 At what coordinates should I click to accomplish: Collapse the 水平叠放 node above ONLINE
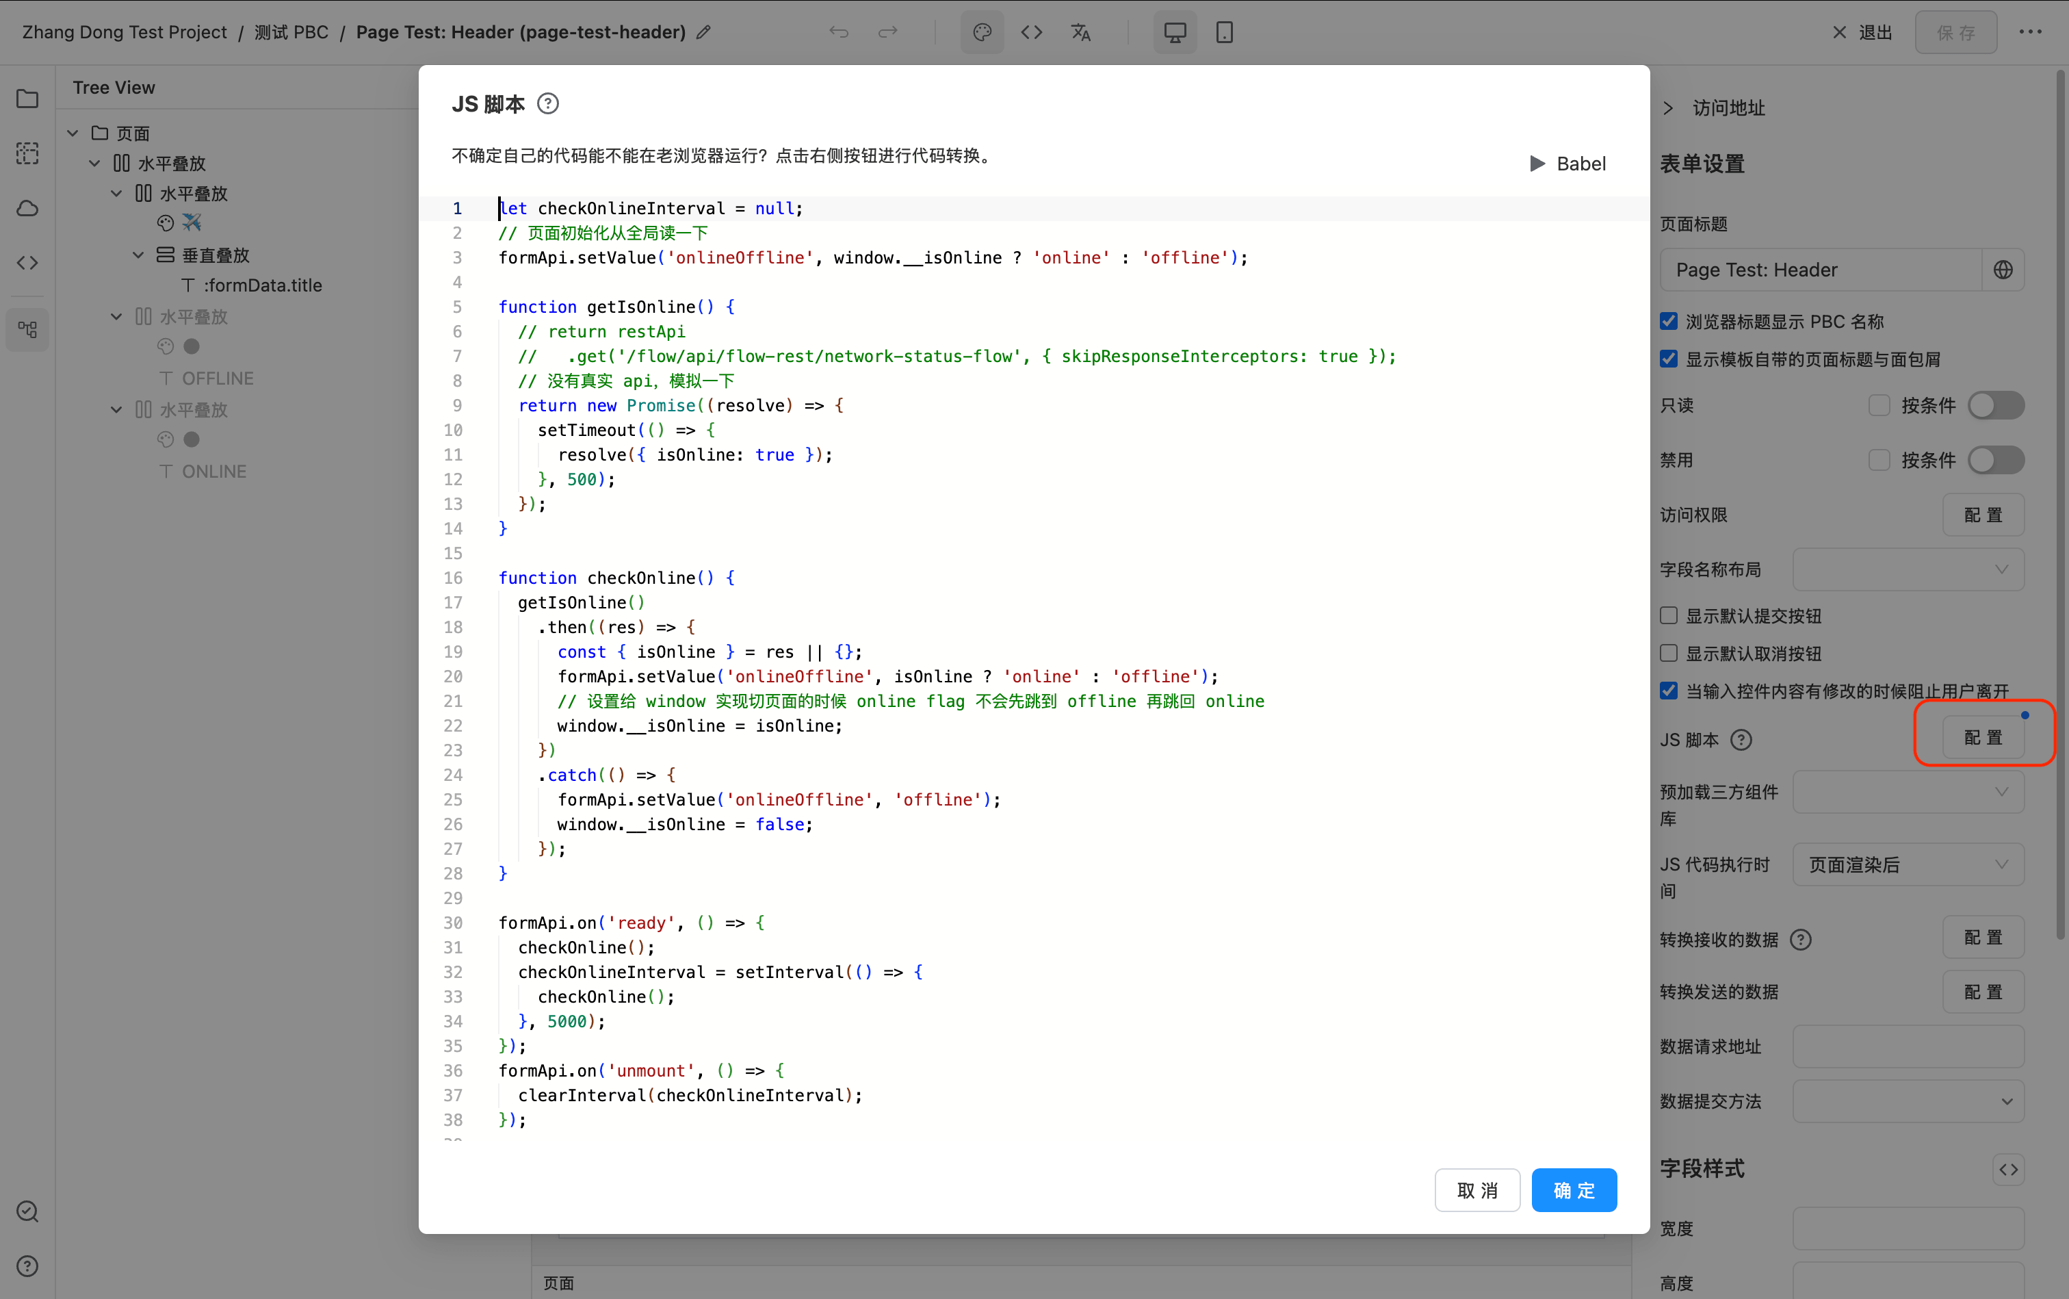pyautogui.click(x=117, y=410)
